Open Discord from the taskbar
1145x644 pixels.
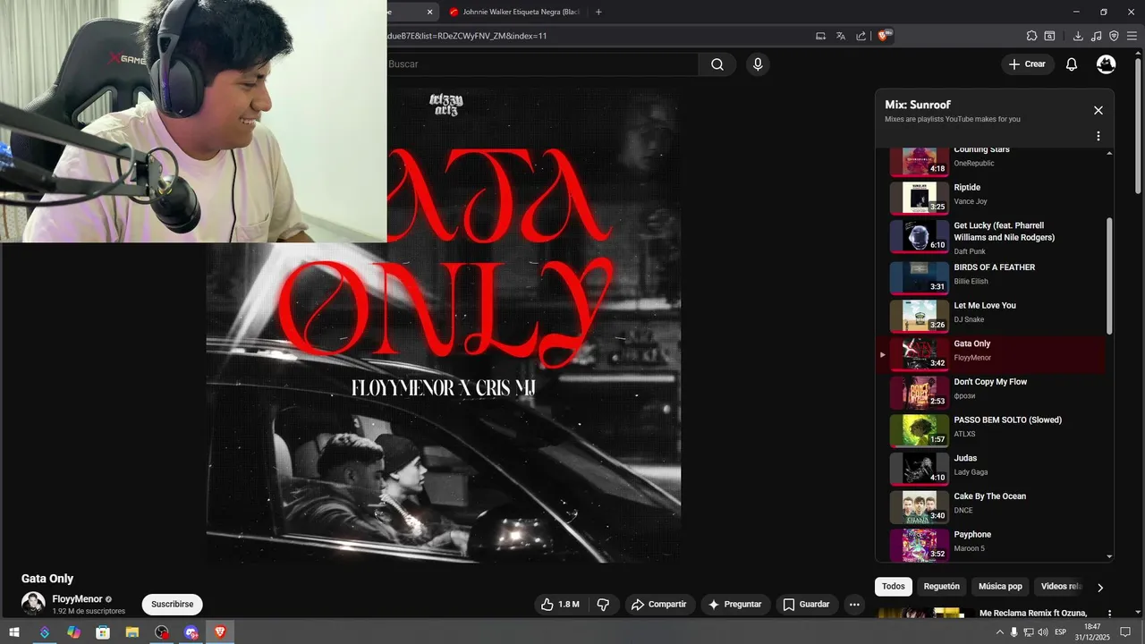pos(191,632)
